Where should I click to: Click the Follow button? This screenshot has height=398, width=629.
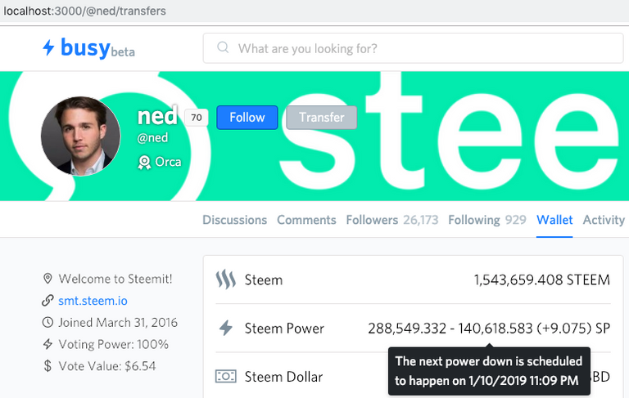tap(247, 118)
